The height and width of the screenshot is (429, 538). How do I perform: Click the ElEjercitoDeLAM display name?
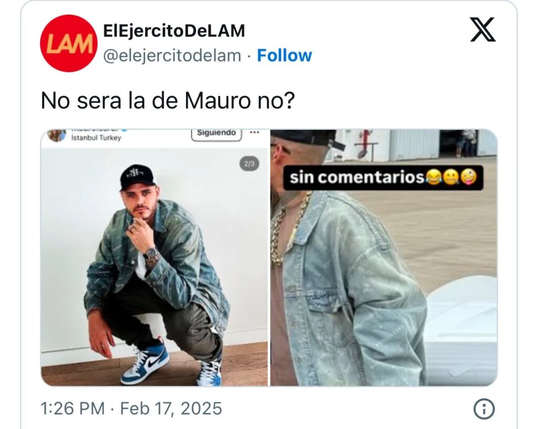[x=174, y=31]
